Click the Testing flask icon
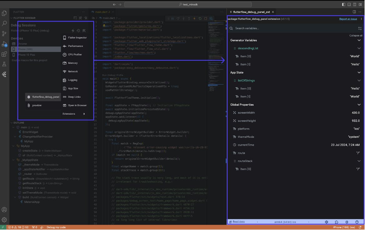The width and height of the screenshot is (366, 230). click(x=4, y=64)
